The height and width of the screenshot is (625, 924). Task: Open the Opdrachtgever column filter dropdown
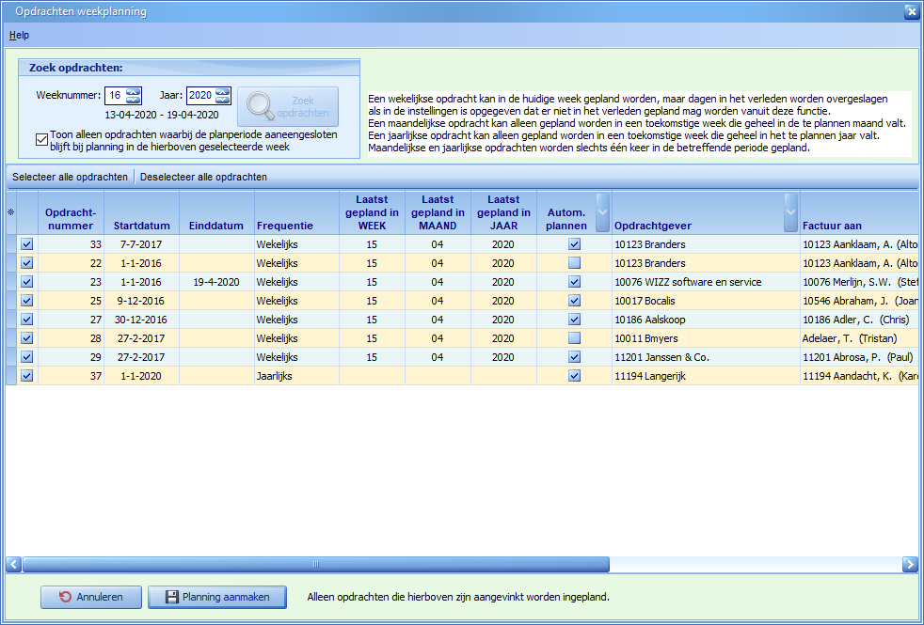(790, 211)
